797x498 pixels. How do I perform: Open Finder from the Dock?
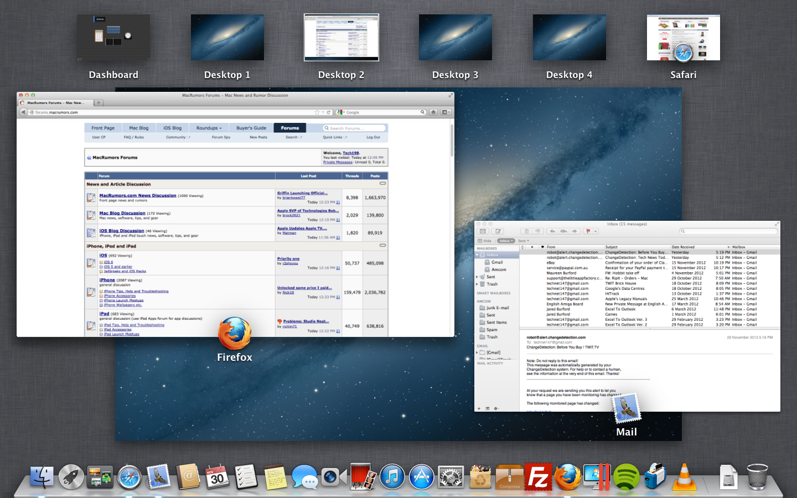click(42, 476)
